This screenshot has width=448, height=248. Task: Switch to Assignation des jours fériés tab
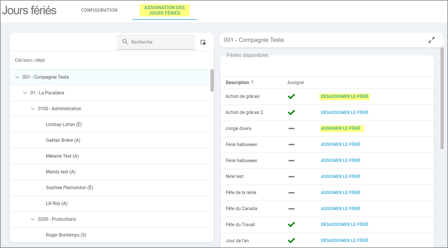(164, 10)
